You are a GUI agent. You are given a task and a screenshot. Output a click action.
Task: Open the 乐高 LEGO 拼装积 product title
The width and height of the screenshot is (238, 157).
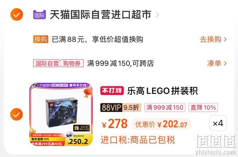163,91
